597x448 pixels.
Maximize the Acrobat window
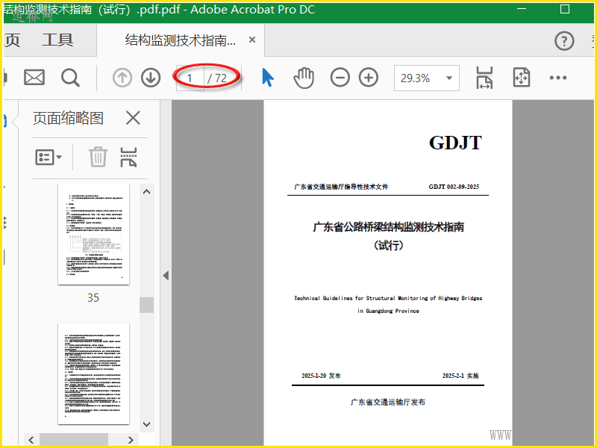[565, 9]
